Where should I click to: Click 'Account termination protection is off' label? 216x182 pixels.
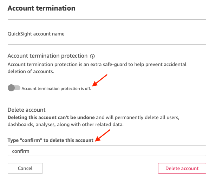pos(56,89)
